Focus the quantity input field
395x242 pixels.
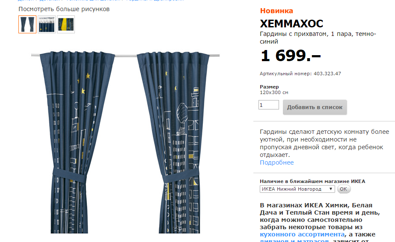[x=268, y=105]
